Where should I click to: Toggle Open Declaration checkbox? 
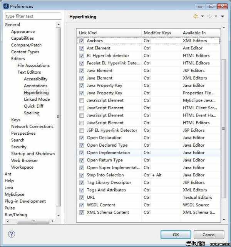(x=82, y=138)
